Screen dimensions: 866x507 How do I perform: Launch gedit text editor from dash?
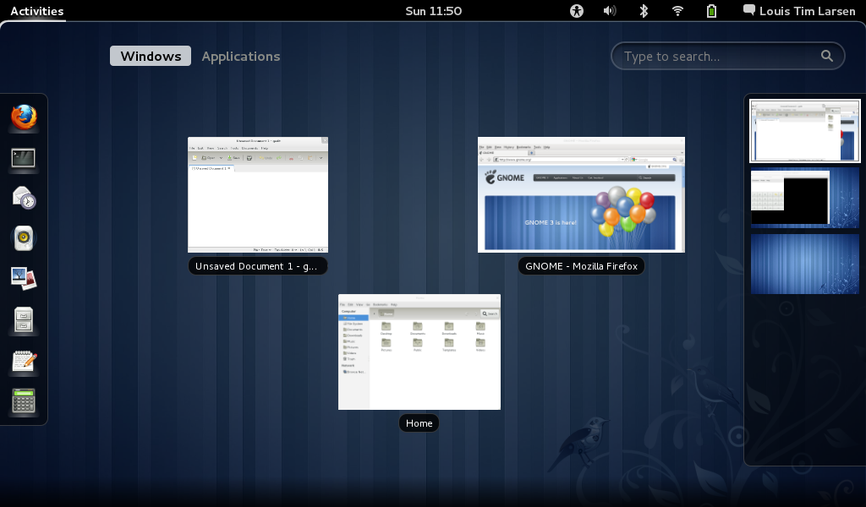pyautogui.click(x=24, y=361)
